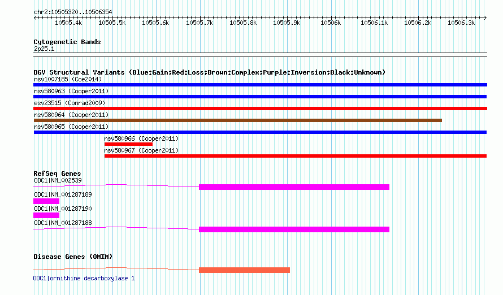Click the 10505.6k ruler tick label
The image size is (503, 295).
point(155,23)
